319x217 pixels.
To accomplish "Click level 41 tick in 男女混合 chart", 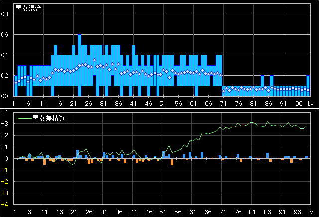I will click(133, 104).
